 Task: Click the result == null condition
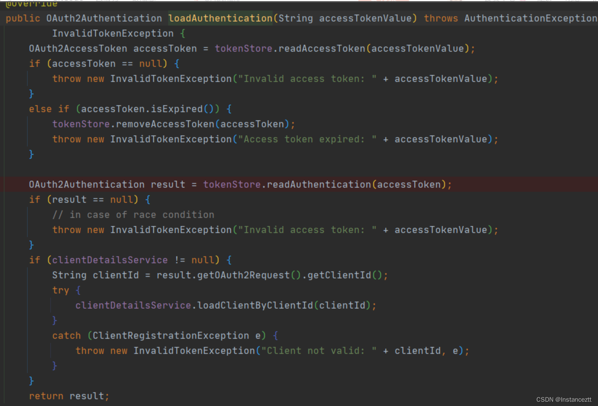click(93, 200)
